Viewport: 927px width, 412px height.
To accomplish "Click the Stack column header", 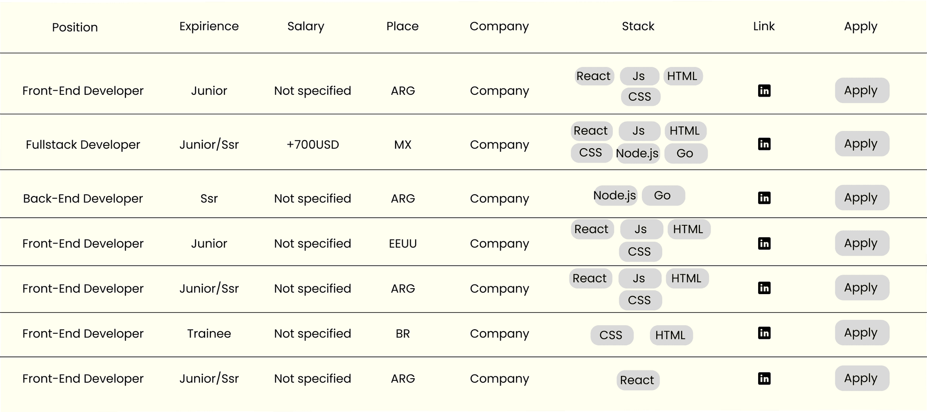I will pyautogui.click(x=638, y=26).
